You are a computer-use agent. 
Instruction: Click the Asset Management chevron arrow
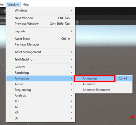click(71, 52)
